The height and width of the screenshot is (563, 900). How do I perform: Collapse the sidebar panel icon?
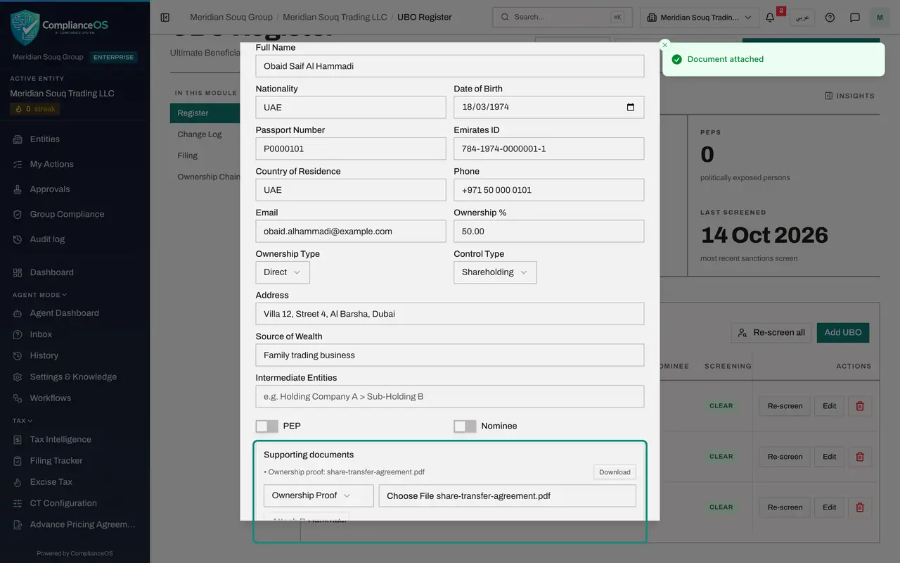click(x=165, y=17)
